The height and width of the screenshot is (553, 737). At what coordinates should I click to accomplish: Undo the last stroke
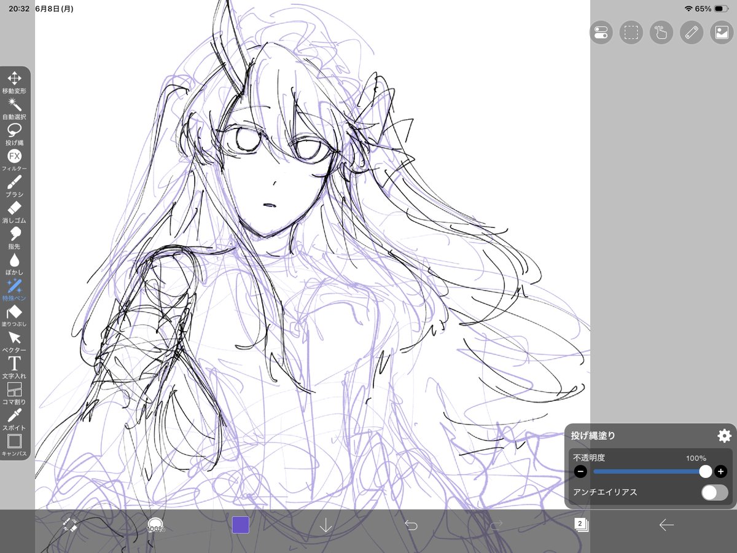coord(411,525)
